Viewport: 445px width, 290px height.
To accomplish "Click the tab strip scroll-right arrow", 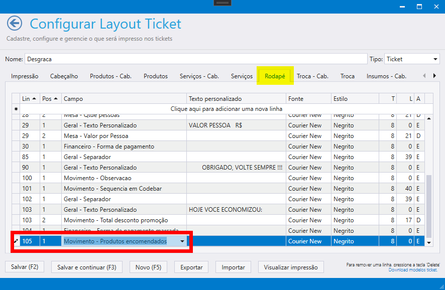I will [x=434, y=76].
